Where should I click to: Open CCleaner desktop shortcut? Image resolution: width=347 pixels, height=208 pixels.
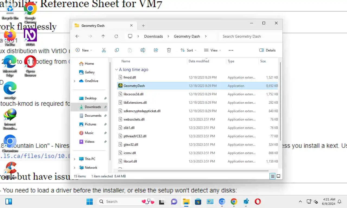coord(10,170)
